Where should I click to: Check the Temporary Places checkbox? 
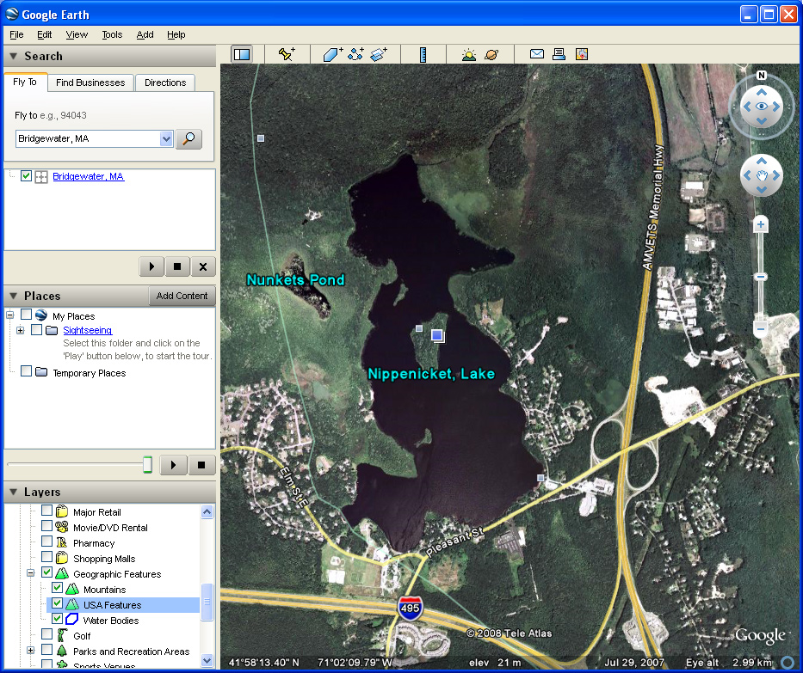click(x=26, y=370)
